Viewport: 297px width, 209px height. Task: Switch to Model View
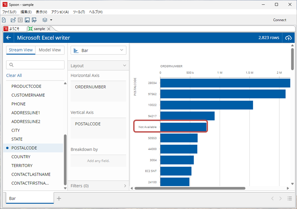coord(50,50)
